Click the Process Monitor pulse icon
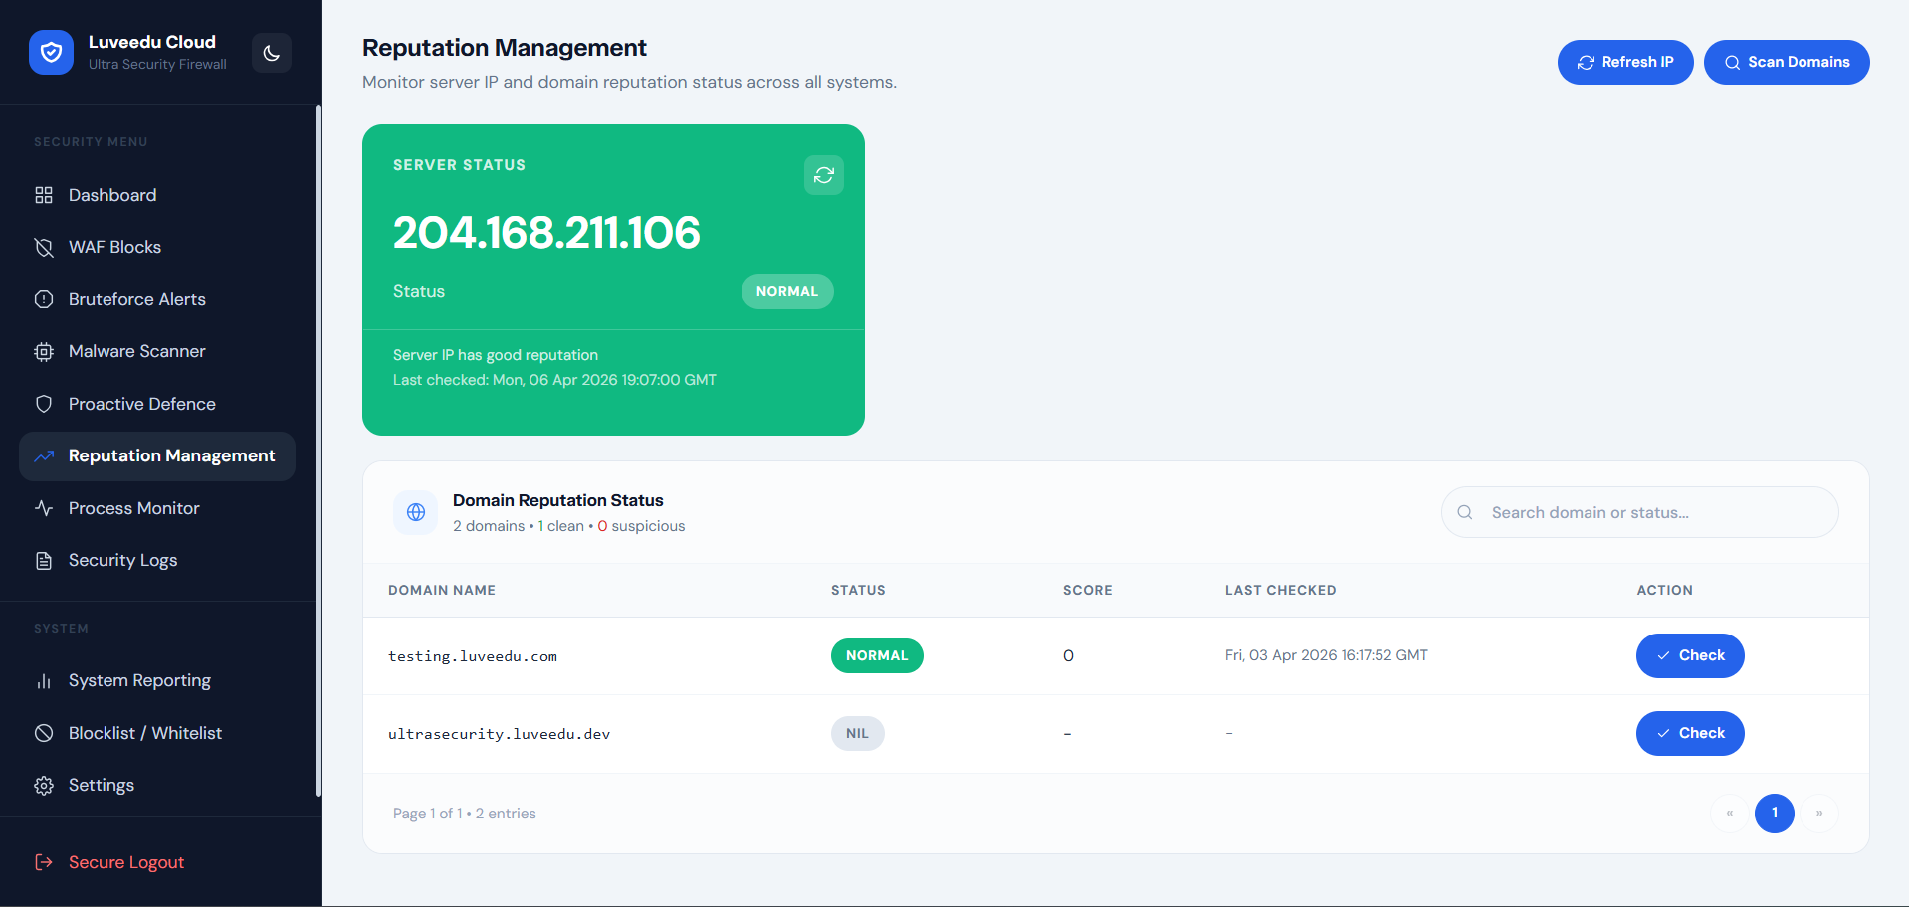This screenshot has width=1909, height=907. 44,508
